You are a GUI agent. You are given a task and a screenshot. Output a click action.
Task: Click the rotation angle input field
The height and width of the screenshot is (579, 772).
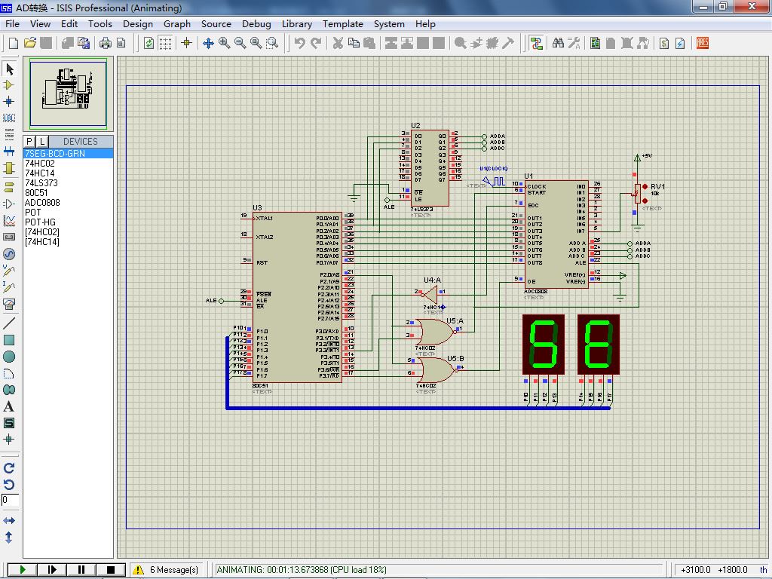click(x=10, y=501)
